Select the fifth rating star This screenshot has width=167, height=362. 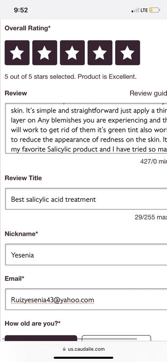128,52
